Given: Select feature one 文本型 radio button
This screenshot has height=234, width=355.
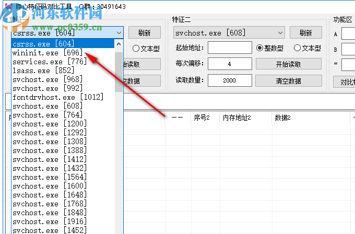Looking at the screenshot, I should [146, 48].
